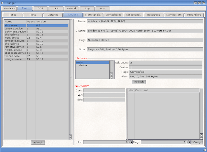Decrease the Unit value with minus button
The image size is (207, 152).
pyautogui.click(x=129, y=142)
